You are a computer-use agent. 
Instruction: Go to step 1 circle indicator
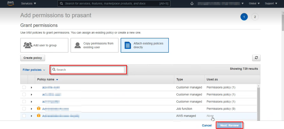[244, 17]
